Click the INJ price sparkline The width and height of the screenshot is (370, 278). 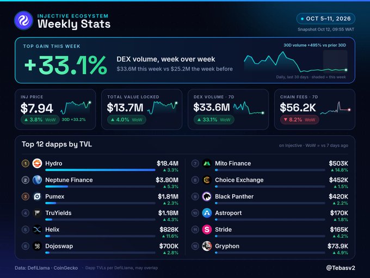point(76,108)
